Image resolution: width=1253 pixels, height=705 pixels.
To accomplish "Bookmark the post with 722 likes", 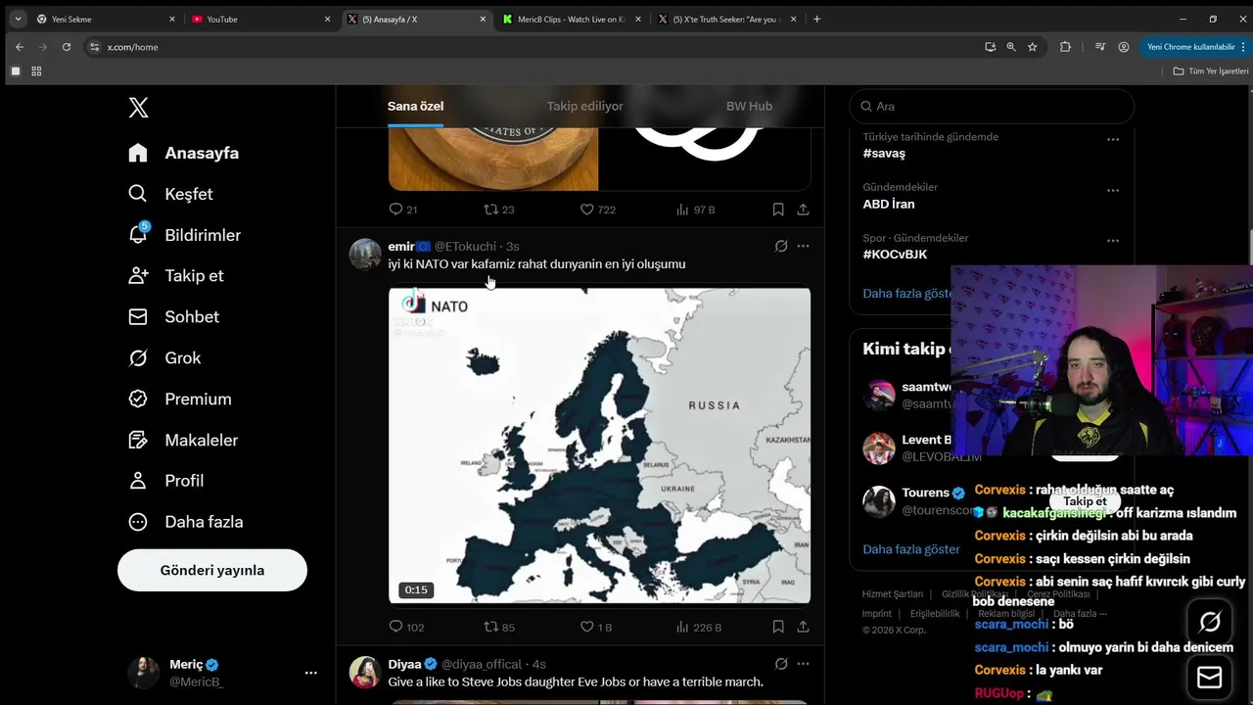I will click(x=778, y=210).
